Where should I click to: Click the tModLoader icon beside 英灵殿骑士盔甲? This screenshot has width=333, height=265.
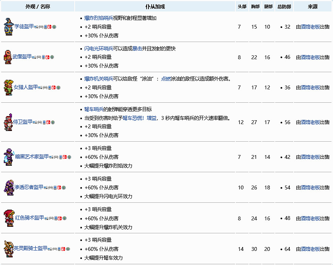pyautogui.click(x=68, y=249)
